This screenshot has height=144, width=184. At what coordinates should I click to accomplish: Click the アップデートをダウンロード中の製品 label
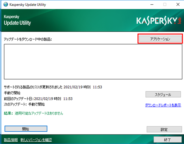(28, 39)
